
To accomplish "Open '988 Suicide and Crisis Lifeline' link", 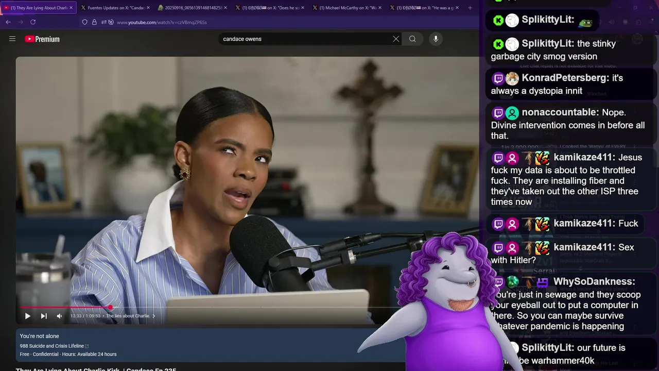I will click(52, 346).
